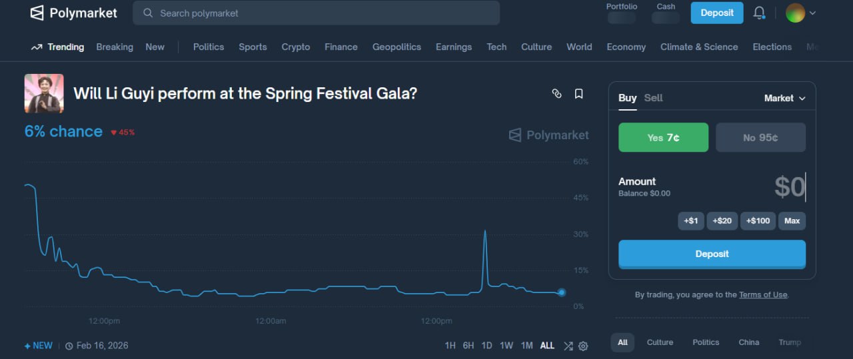This screenshot has width=853, height=359.
Task: Open chart settings gear icon
Action: click(x=583, y=346)
